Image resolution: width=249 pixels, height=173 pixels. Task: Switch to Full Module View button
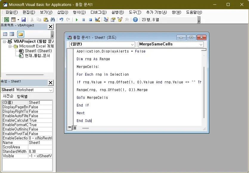[75, 128]
